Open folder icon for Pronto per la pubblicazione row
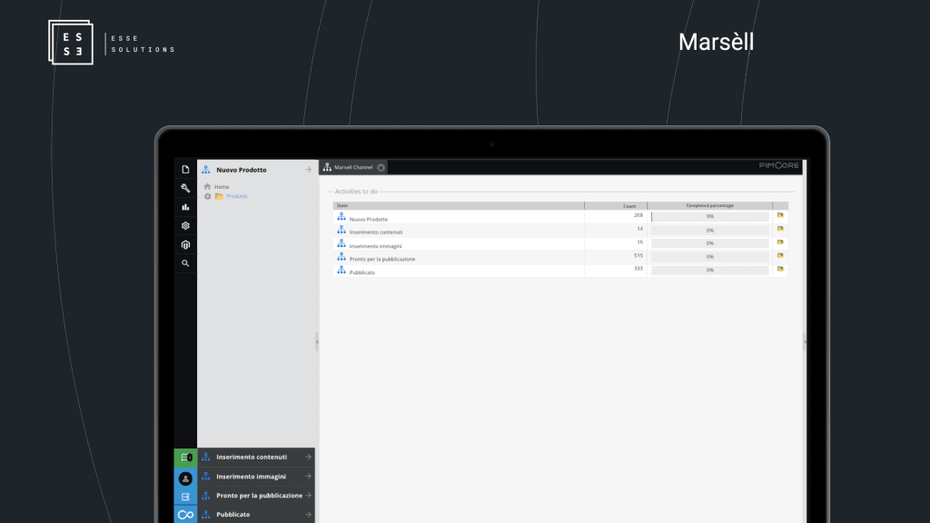930x523 pixels. pos(780,255)
